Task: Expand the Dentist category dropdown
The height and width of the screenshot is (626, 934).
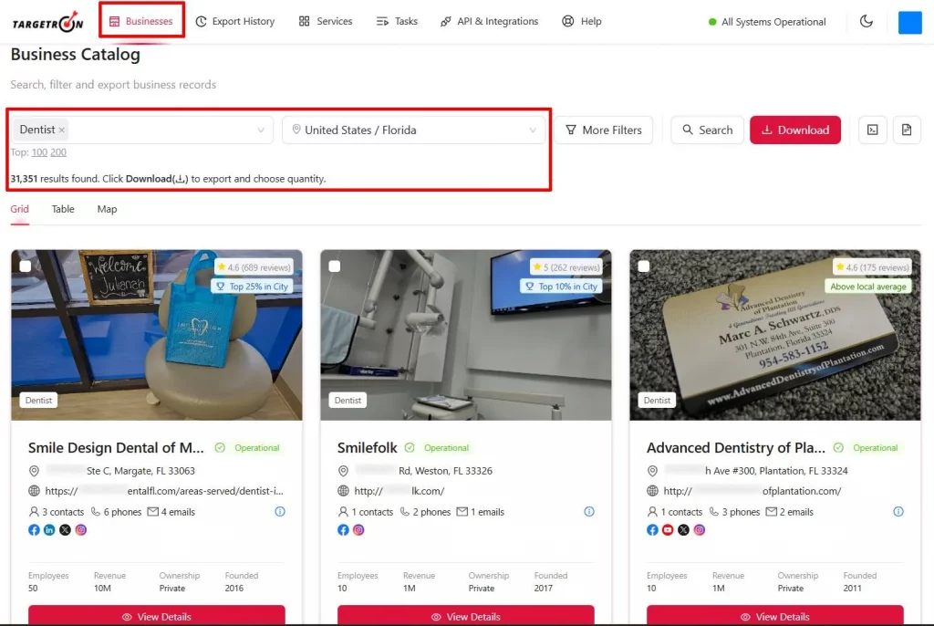Action: (260, 130)
